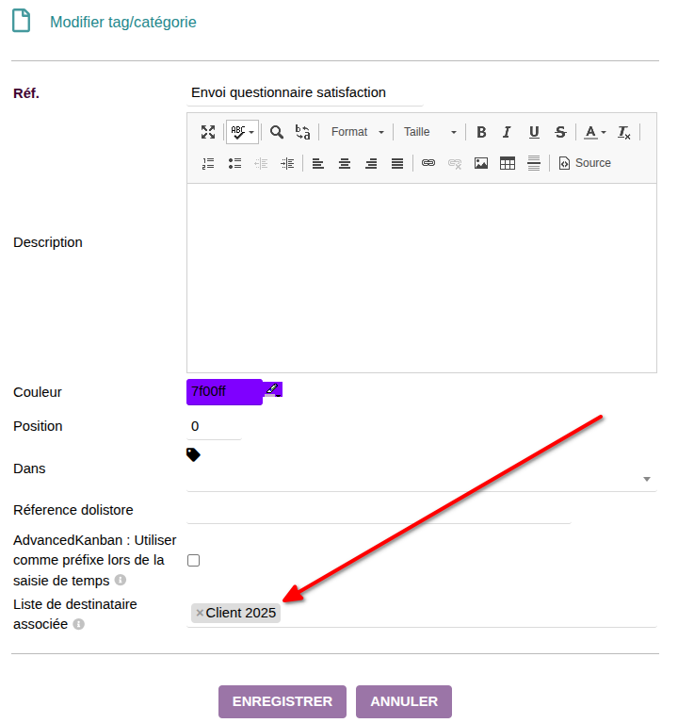Toggle italic formatting

click(x=508, y=132)
